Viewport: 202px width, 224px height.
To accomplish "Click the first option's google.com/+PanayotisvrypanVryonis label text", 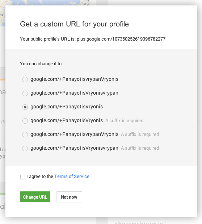I will point(75,79).
